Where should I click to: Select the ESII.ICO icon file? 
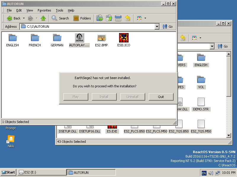(124, 40)
